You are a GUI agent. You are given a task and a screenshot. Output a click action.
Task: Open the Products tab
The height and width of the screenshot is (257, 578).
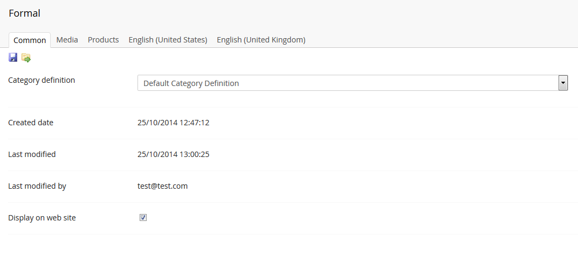pyautogui.click(x=103, y=40)
